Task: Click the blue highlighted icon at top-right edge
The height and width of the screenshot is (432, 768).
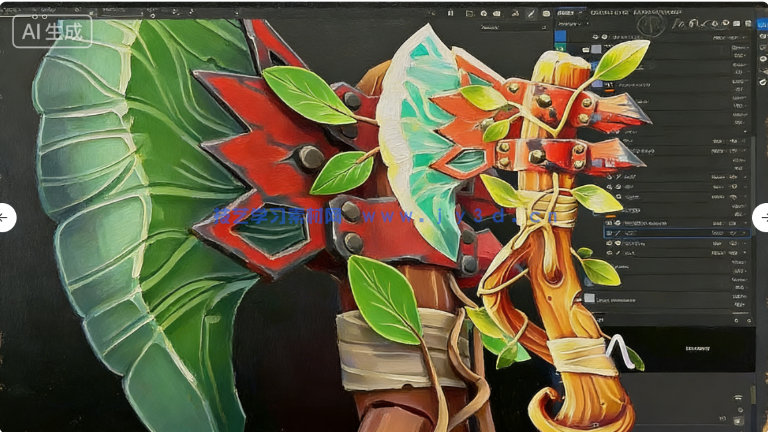Action: pos(761,24)
